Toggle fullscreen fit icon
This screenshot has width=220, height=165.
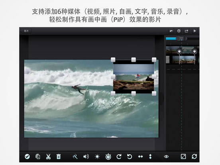click(183, 157)
